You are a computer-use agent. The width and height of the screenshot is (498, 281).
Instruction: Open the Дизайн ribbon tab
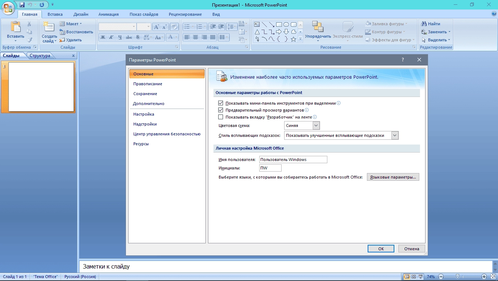[x=81, y=14]
